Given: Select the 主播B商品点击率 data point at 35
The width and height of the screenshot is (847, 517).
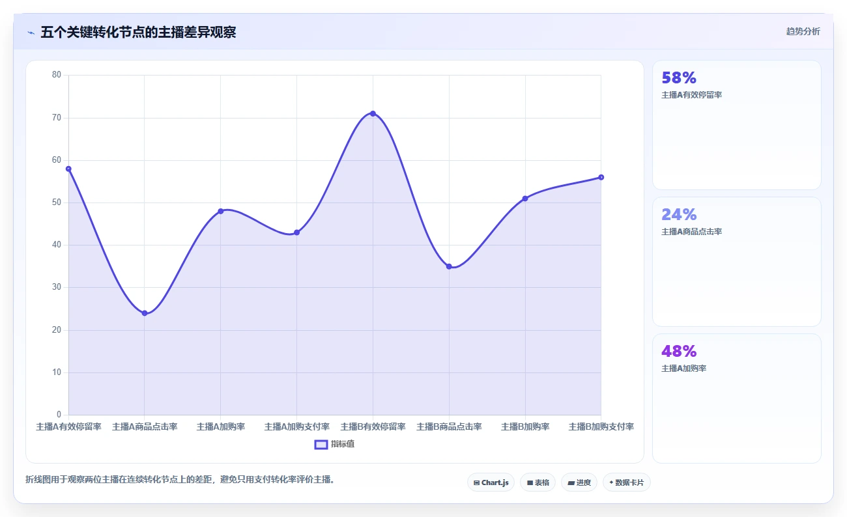Looking at the screenshot, I should (449, 266).
